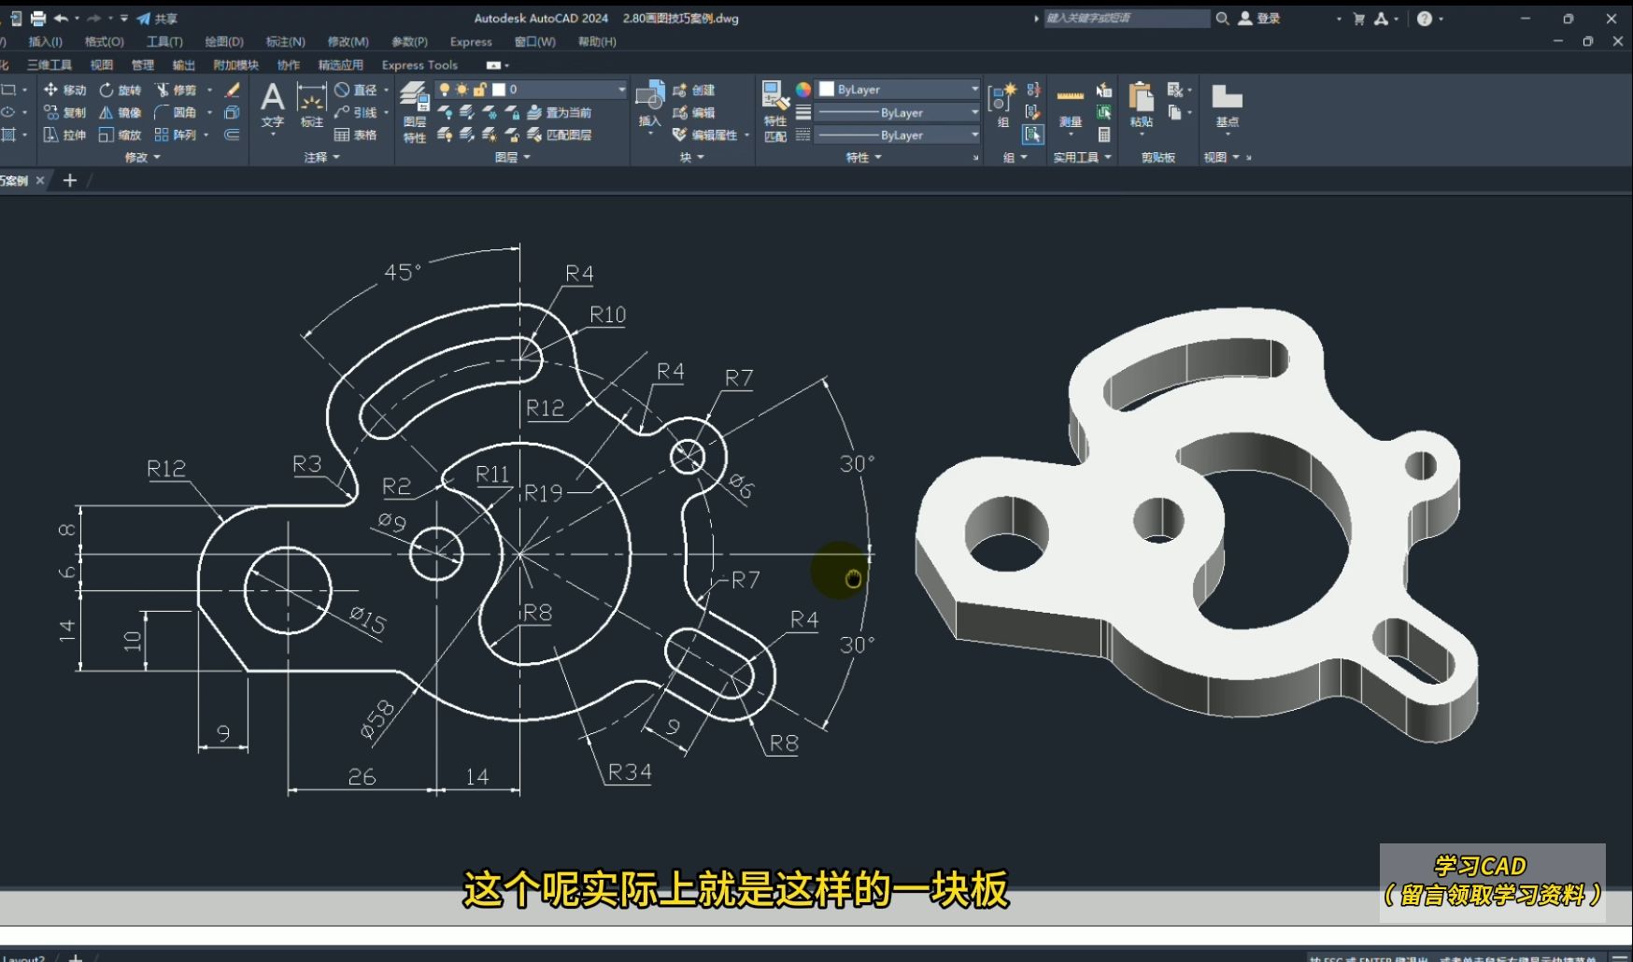
Task: Expand the 注释 panel
Action: pos(321,157)
